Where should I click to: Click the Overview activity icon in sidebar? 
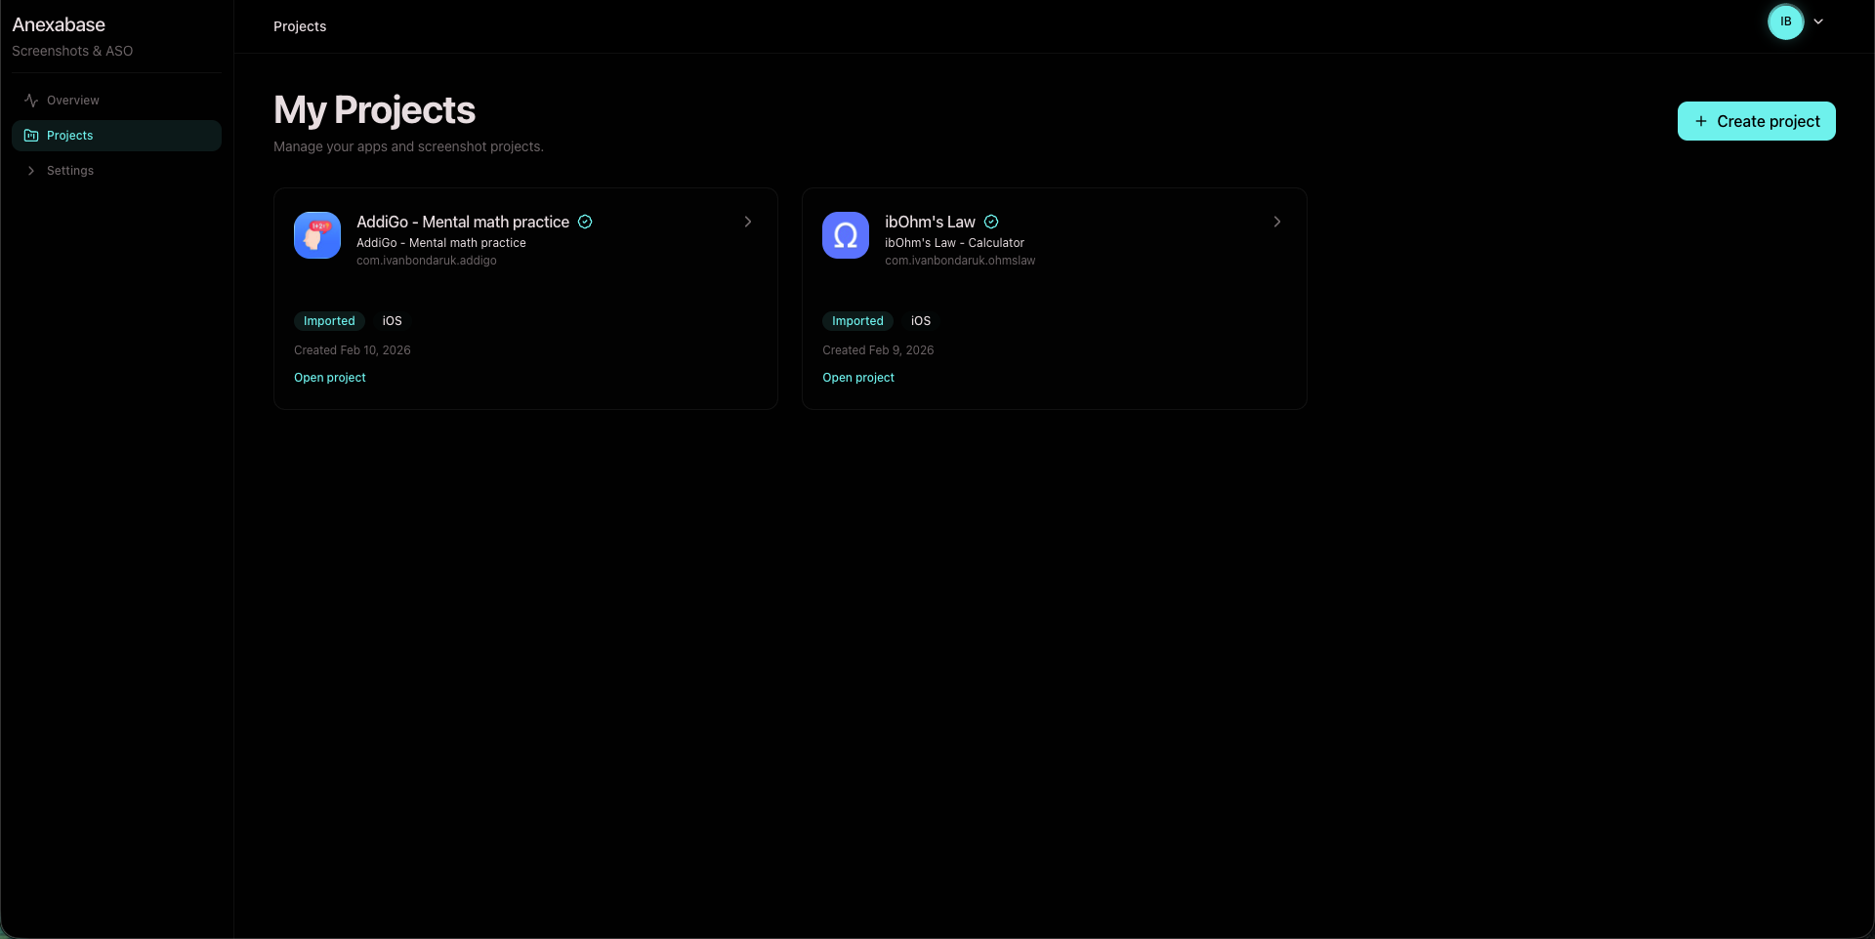click(x=30, y=100)
